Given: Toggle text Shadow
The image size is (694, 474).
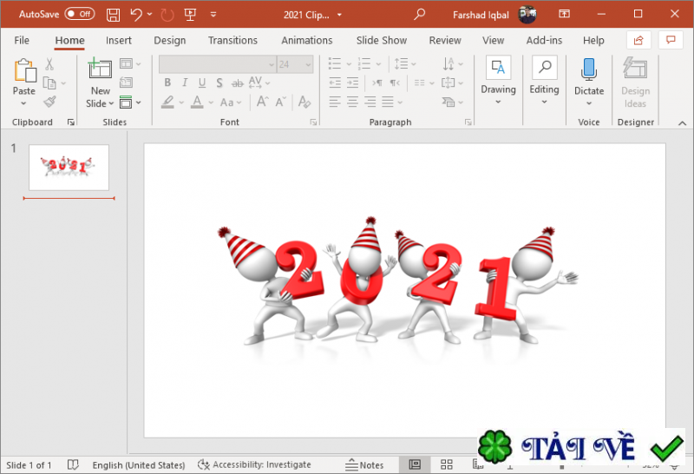Looking at the screenshot, I should click(x=219, y=82).
